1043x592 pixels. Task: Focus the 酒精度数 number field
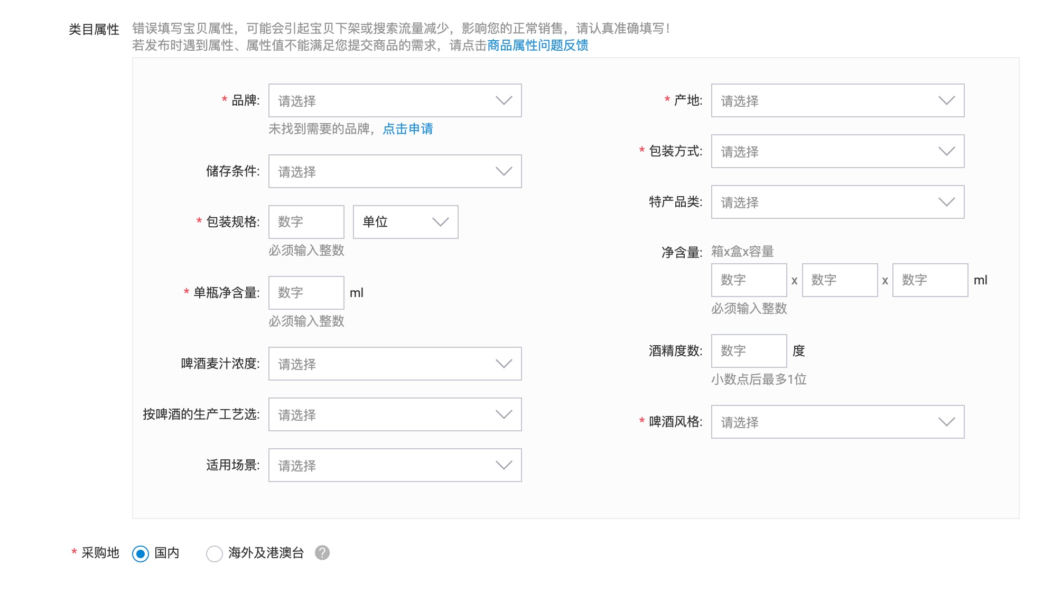click(x=749, y=351)
